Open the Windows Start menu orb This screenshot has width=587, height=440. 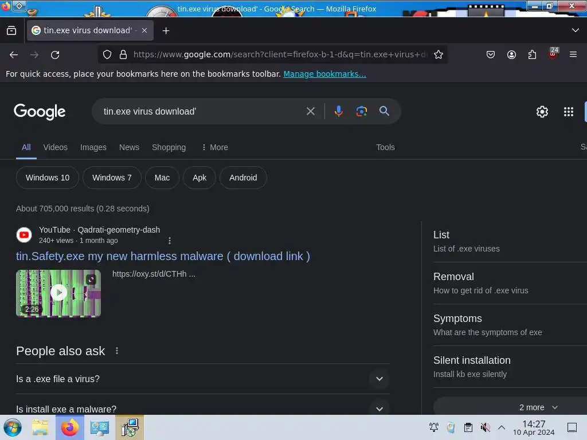13,427
